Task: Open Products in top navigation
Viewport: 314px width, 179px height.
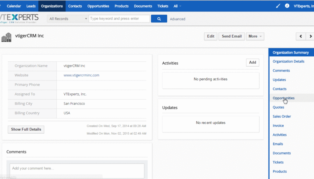Action: [x=122, y=6]
